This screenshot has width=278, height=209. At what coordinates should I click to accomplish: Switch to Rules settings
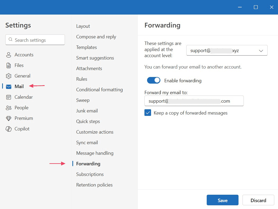(81, 79)
